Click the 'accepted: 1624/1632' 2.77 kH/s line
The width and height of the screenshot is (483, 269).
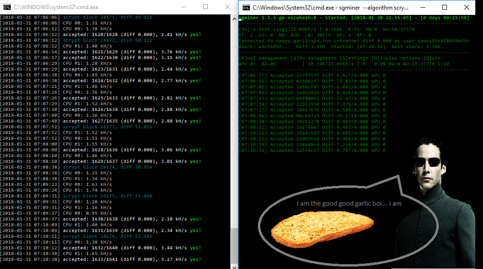coord(101,81)
